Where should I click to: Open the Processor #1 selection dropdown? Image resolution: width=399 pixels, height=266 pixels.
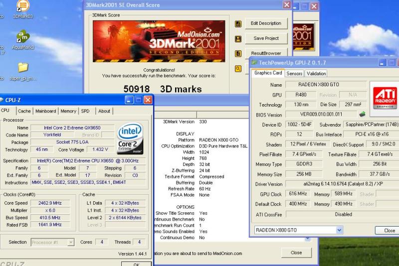[x=71, y=243]
